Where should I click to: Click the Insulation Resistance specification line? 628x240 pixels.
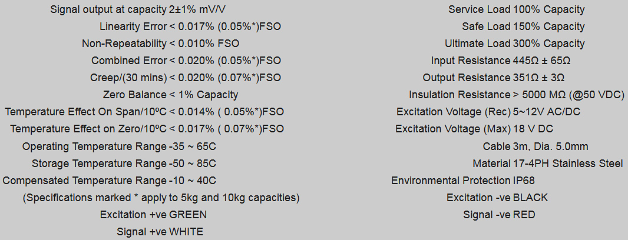517,95
